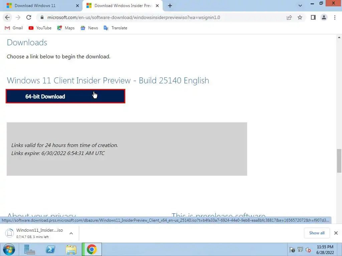Open Windows Explorer from the taskbar
This screenshot has width=342, height=256.
point(71,249)
